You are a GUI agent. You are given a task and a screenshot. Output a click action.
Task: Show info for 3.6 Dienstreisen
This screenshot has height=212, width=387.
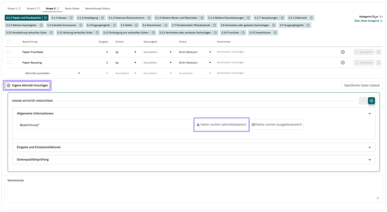coord(166,25)
